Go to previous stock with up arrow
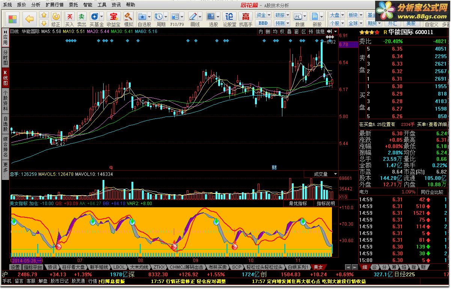451x289 pixels. (44, 15)
